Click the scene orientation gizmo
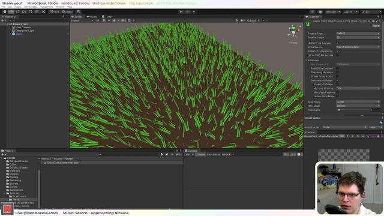The image size is (384, 216). 293,31
